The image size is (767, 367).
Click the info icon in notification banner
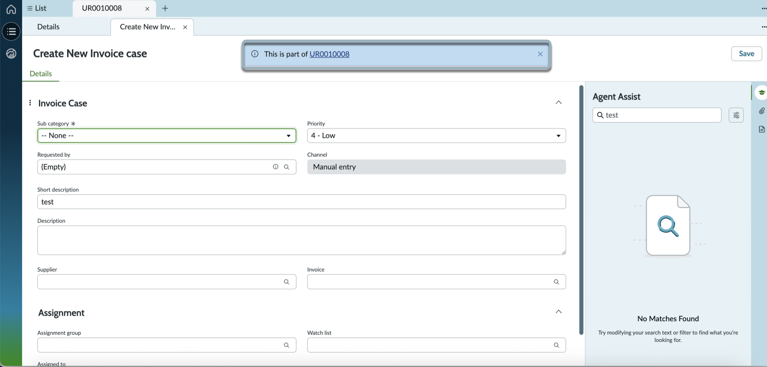[255, 54]
